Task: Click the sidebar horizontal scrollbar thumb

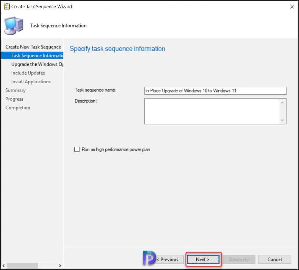Action: (x=22, y=266)
